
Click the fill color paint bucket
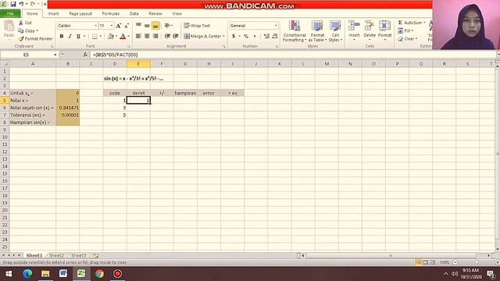click(111, 37)
